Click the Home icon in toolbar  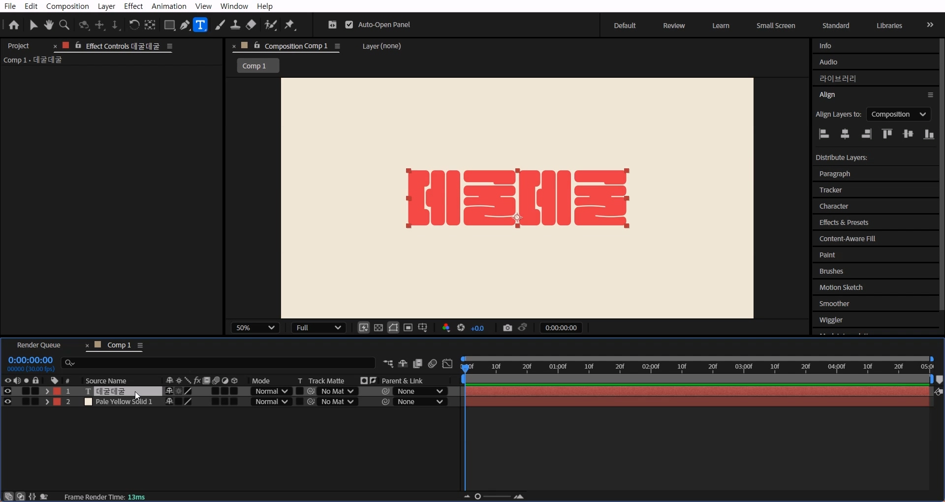(14, 25)
